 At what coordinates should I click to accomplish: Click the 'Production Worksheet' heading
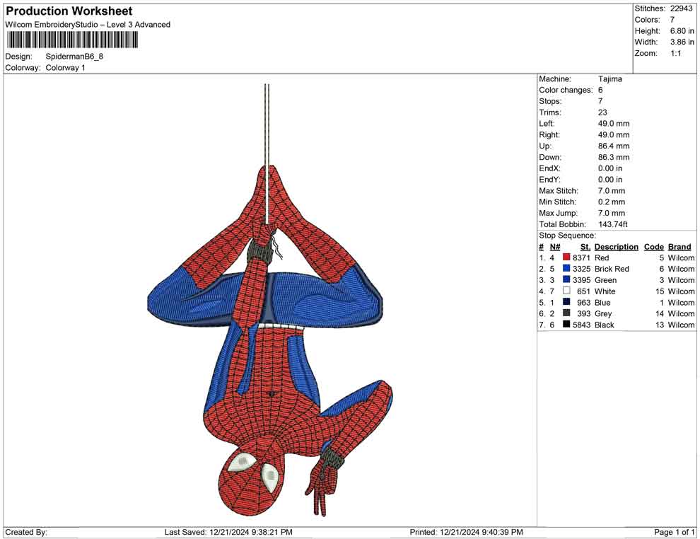[x=69, y=11]
